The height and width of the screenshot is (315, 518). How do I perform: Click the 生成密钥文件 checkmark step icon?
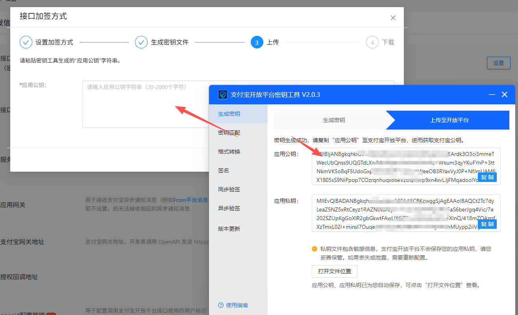pos(141,42)
